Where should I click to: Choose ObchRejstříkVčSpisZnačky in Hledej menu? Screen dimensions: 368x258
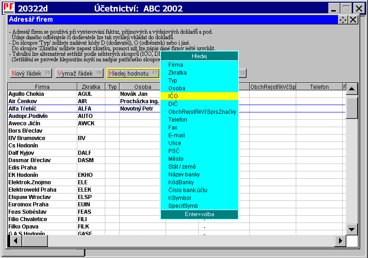[x=199, y=112]
